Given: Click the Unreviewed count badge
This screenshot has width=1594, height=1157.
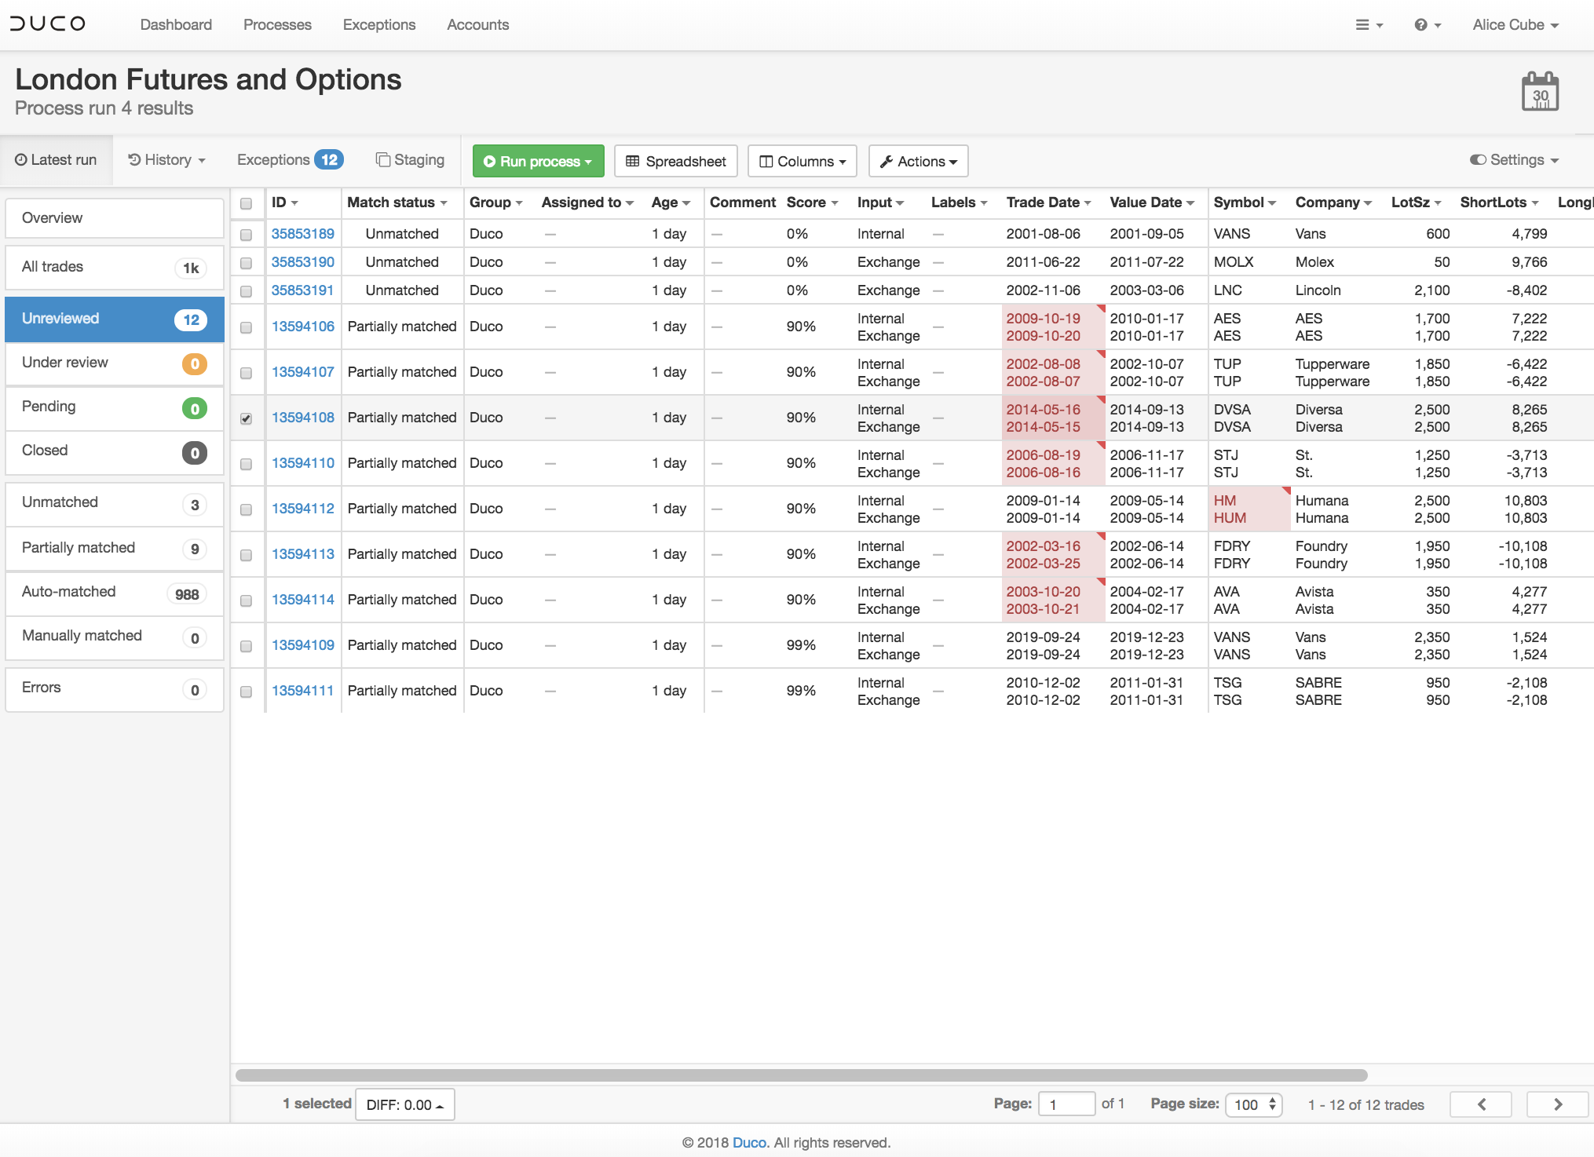Looking at the screenshot, I should (191, 319).
